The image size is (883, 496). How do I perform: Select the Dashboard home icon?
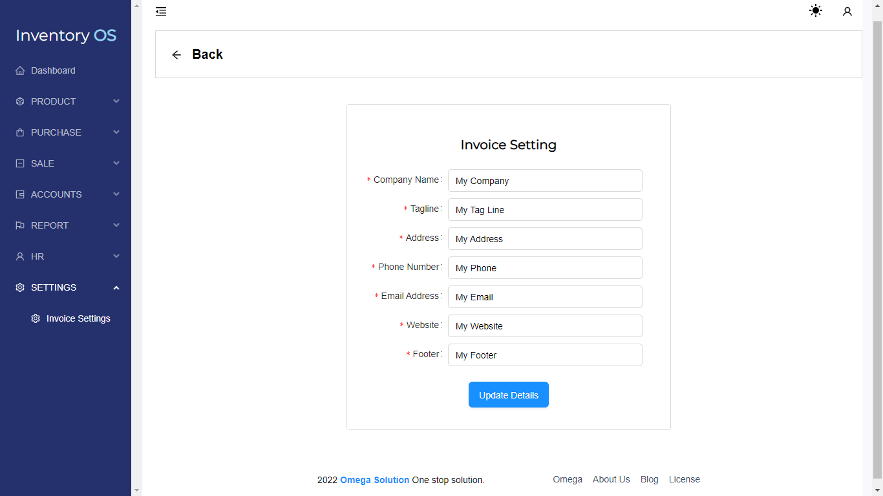[x=19, y=70]
